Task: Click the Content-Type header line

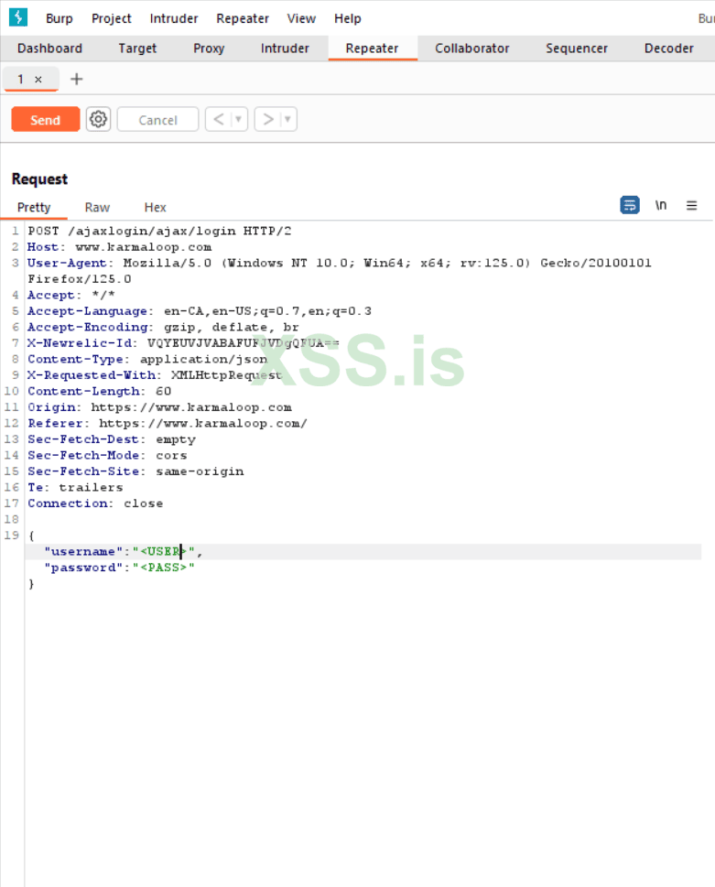Action: (x=147, y=359)
